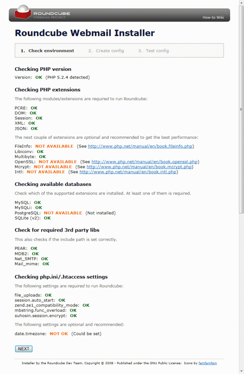Open the book.mcrypt.php manual link
The width and height of the screenshot is (244, 374).
pos(139,167)
